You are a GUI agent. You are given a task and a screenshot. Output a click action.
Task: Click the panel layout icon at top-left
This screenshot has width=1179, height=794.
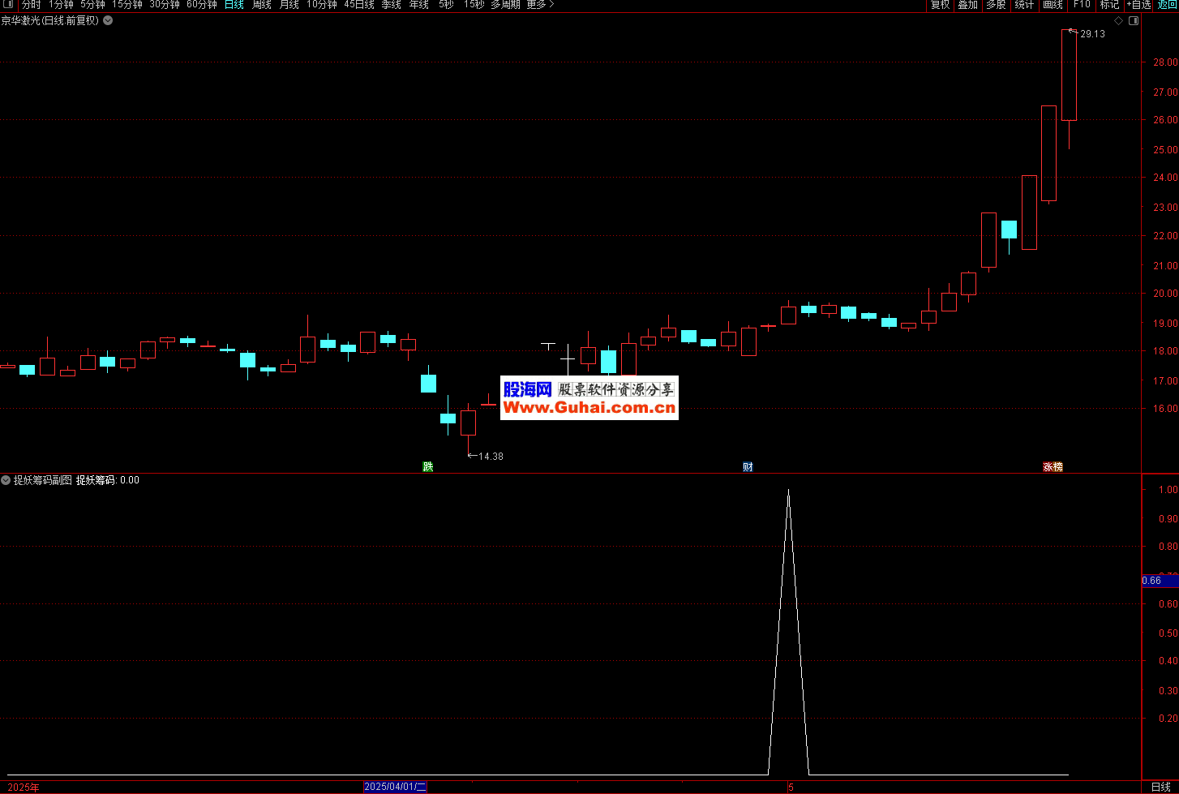point(9,5)
